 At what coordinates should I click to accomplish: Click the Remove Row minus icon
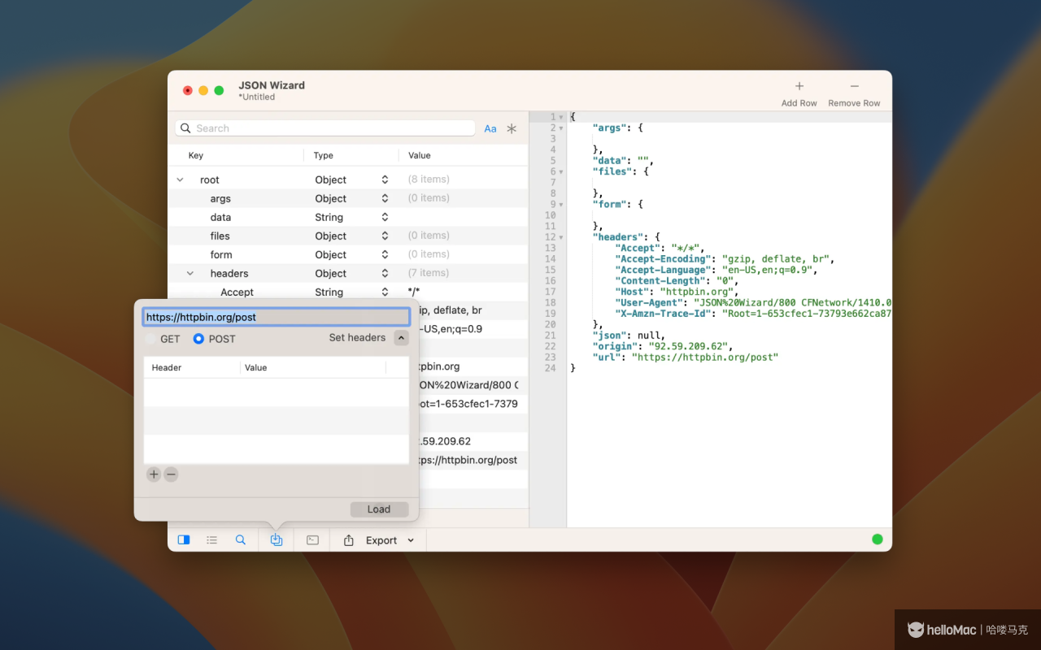[854, 86]
